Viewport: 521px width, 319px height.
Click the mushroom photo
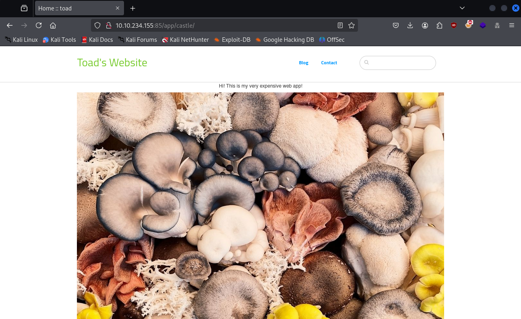[260, 206]
